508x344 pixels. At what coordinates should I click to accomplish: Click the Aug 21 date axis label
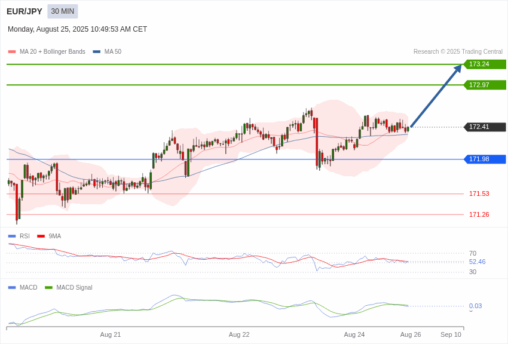pyautogui.click(x=110, y=334)
